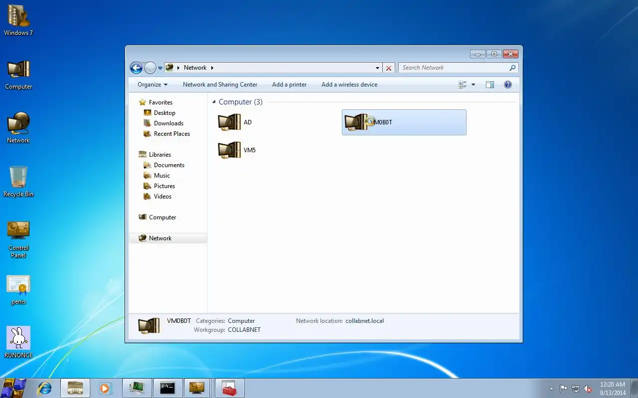The width and height of the screenshot is (638, 398).
Task: Open Explorer Help via question mark icon
Action: pos(508,85)
